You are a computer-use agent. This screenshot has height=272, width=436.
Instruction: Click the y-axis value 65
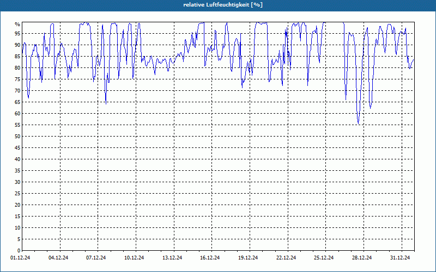(x=17, y=102)
